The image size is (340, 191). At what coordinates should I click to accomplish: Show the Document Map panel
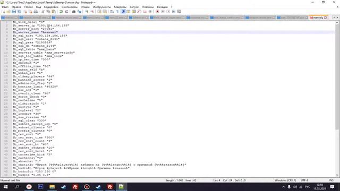pyautogui.click(x=134, y=12)
